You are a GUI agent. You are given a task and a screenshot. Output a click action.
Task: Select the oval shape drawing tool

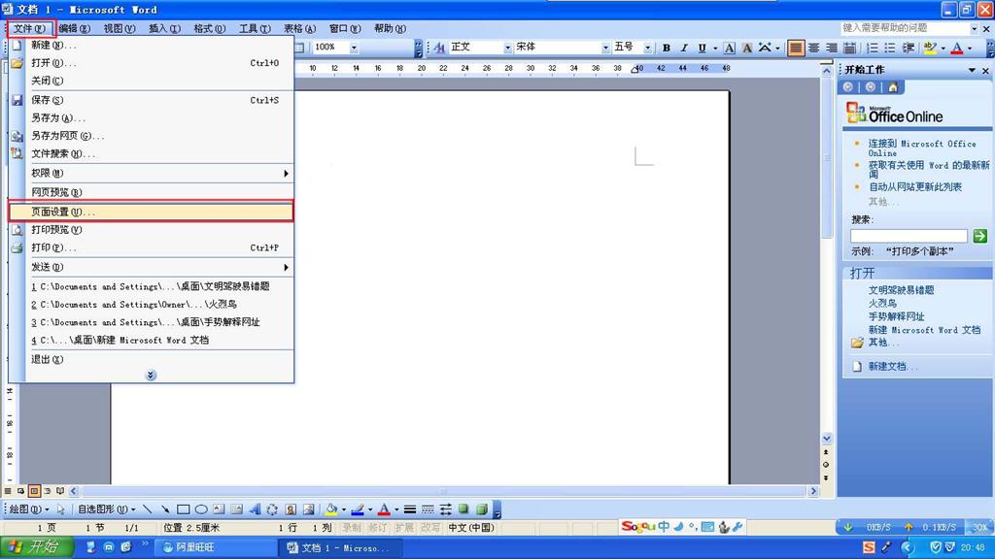click(x=201, y=509)
